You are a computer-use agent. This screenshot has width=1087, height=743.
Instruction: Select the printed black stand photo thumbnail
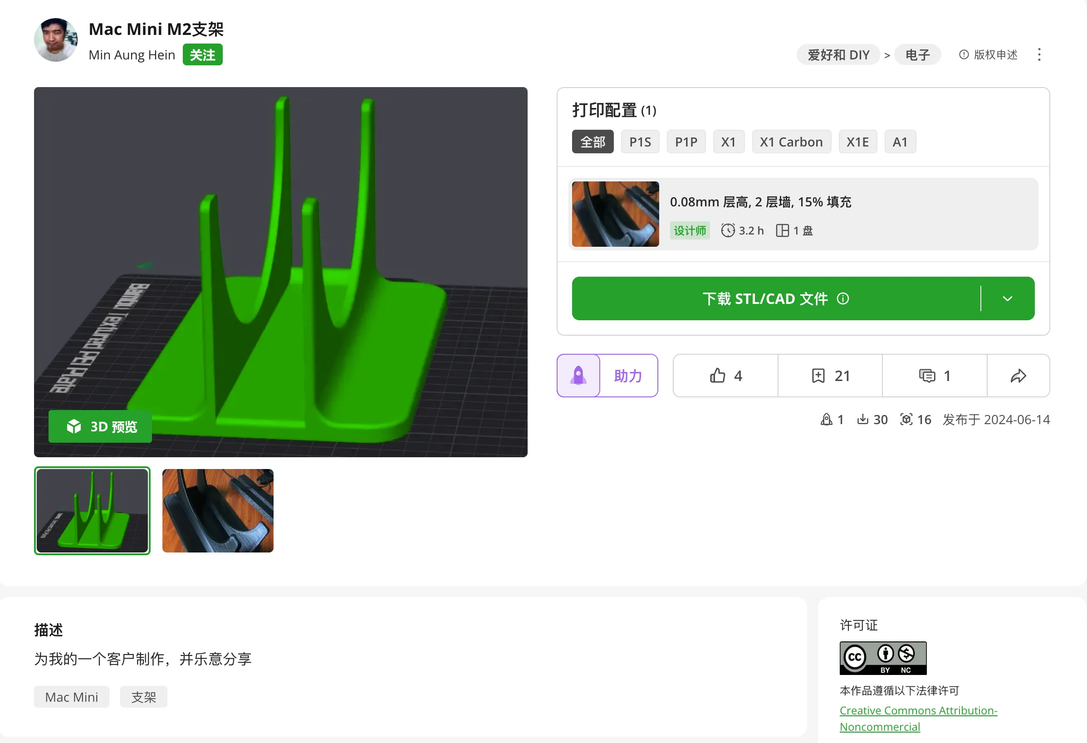pyautogui.click(x=217, y=510)
